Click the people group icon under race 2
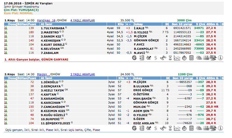This screenshot has width=232, height=138. click(x=206, y=128)
